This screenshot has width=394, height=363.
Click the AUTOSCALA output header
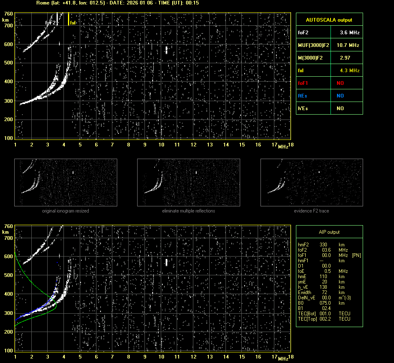pos(329,20)
